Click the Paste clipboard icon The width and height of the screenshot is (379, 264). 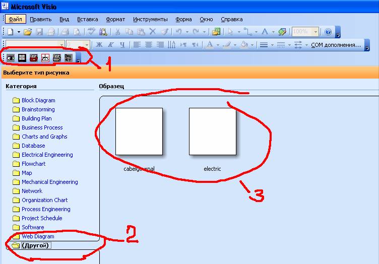point(141,32)
